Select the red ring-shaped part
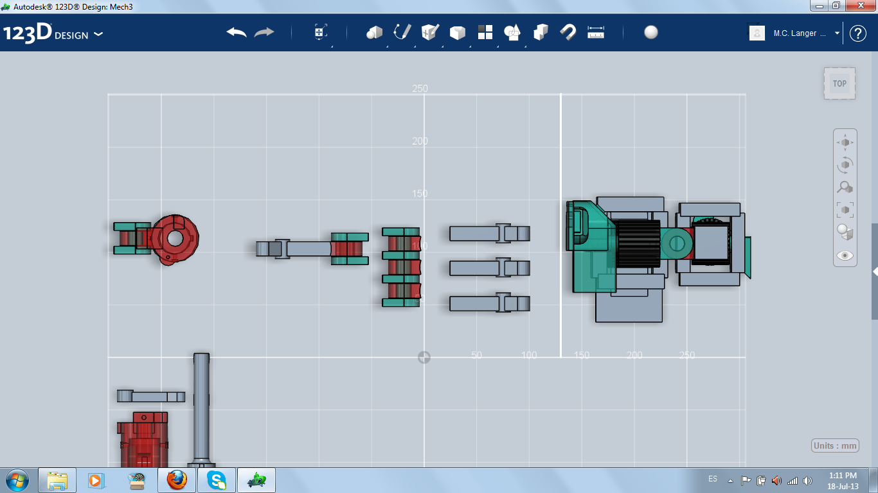878x493 pixels. click(175, 239)
